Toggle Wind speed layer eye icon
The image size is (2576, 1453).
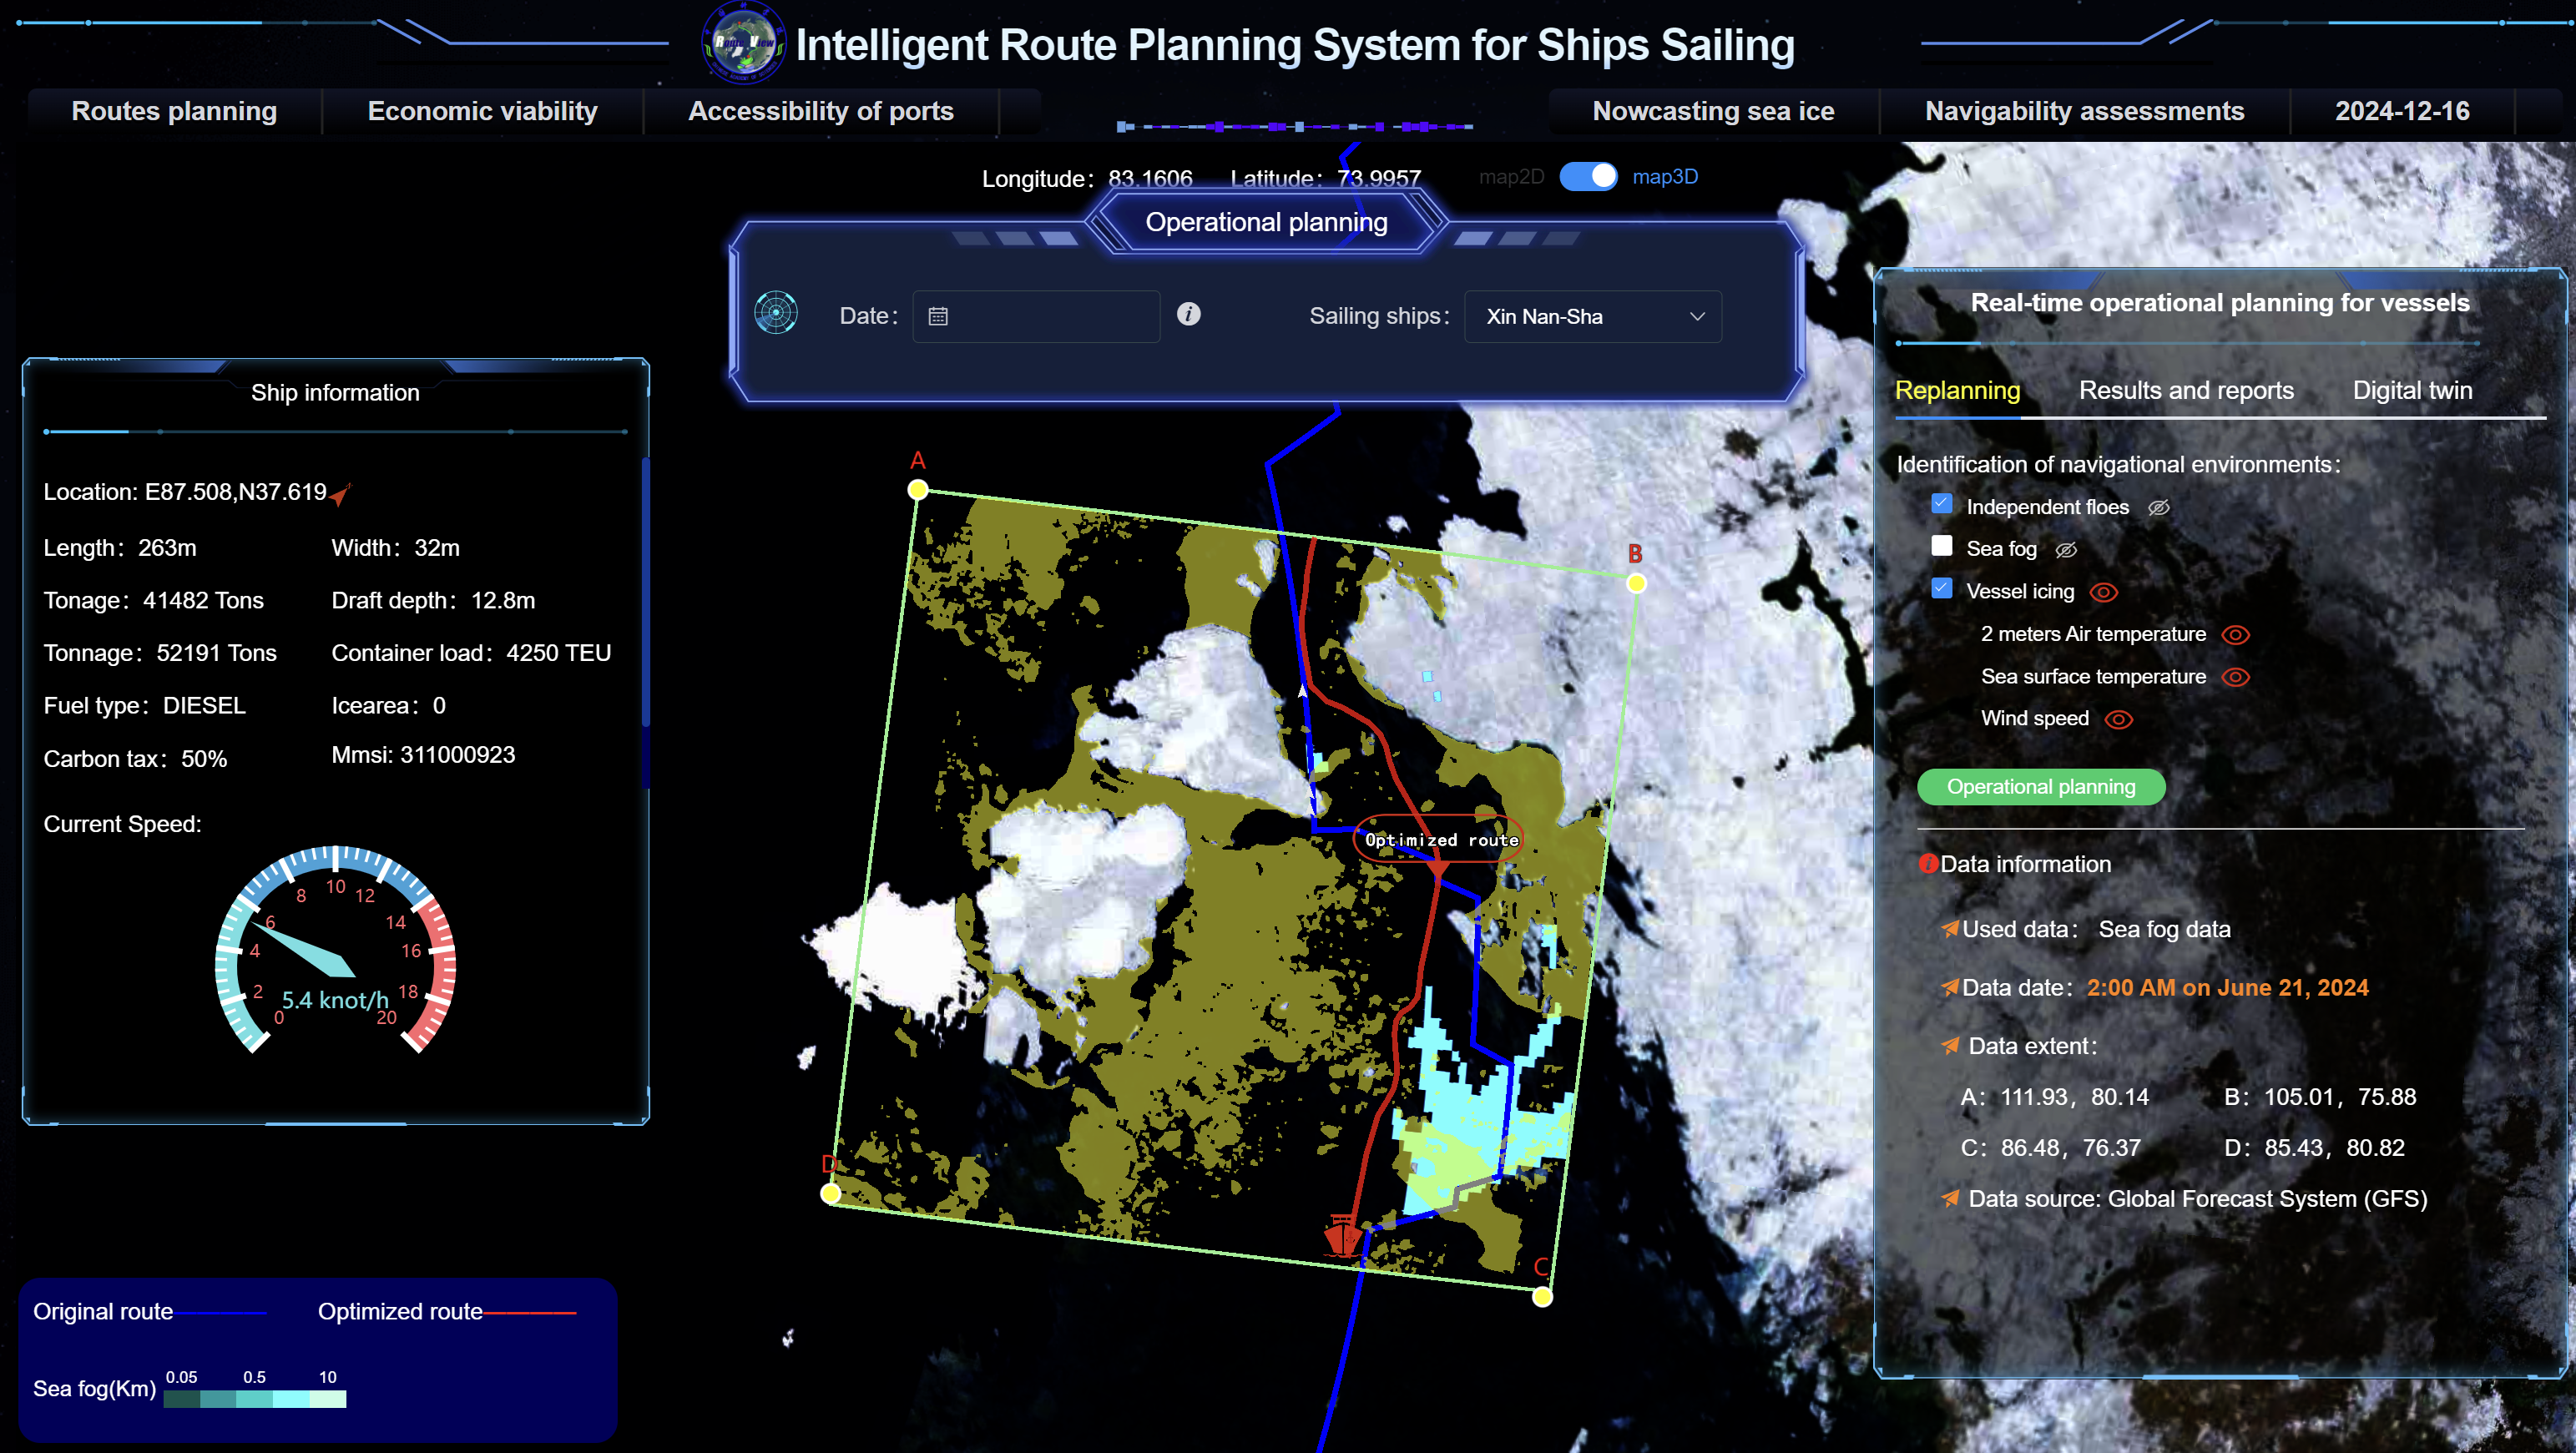[2119, 720]
